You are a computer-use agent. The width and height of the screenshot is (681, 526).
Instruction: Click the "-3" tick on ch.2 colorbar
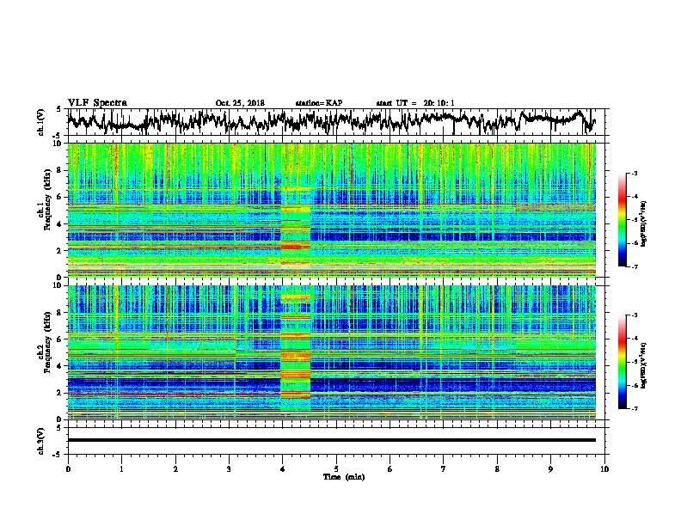(x=635, y=315)
